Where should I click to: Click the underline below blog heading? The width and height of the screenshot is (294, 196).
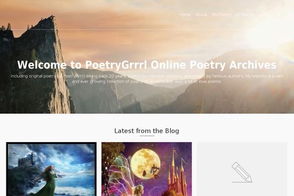[147, 136]
